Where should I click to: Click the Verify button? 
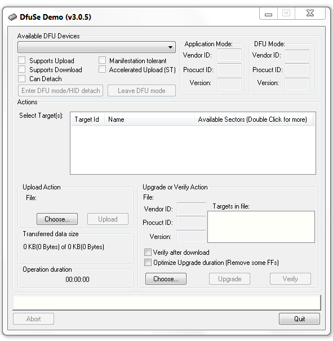(290, 279)
